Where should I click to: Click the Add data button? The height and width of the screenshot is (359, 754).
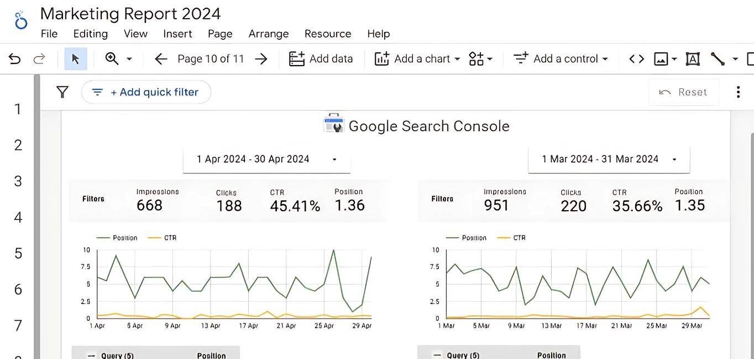[x=321, y=59]
